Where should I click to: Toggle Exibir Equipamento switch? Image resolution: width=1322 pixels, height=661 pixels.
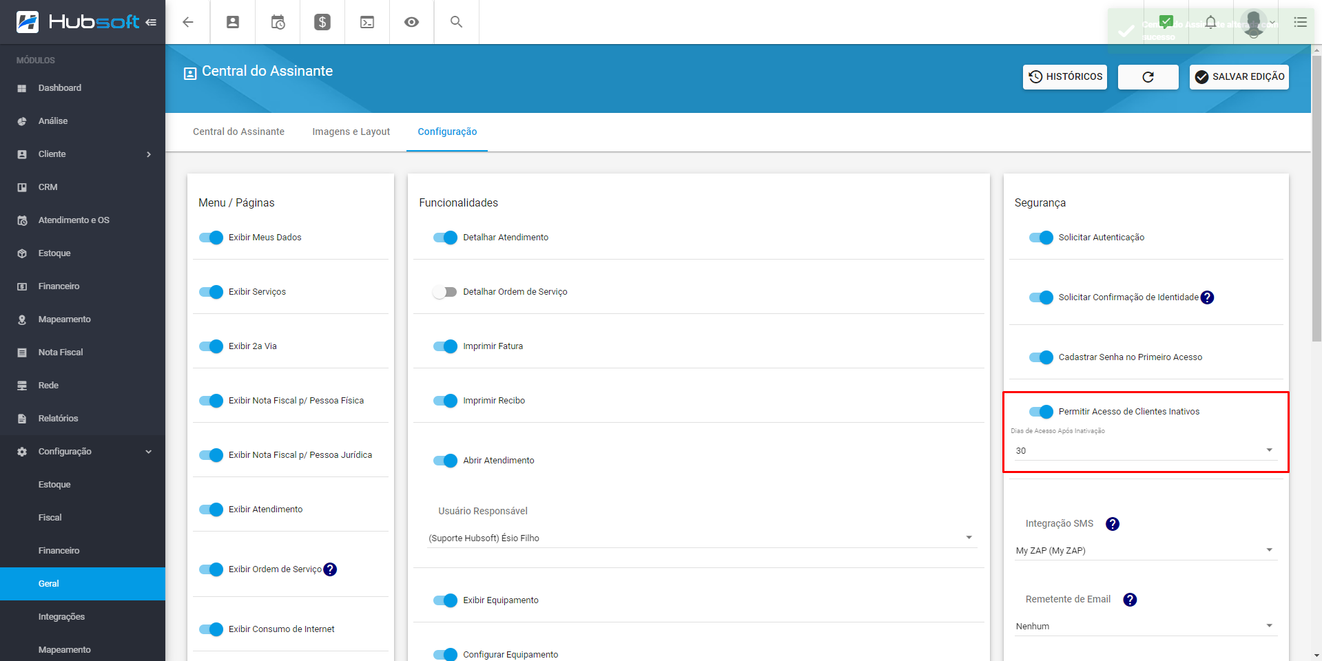pos(445,600)
